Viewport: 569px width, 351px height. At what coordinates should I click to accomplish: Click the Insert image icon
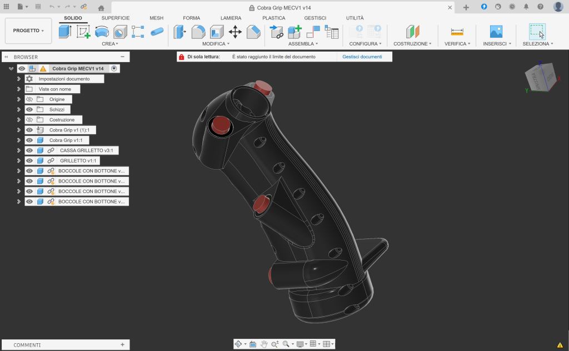coord(496,32)
